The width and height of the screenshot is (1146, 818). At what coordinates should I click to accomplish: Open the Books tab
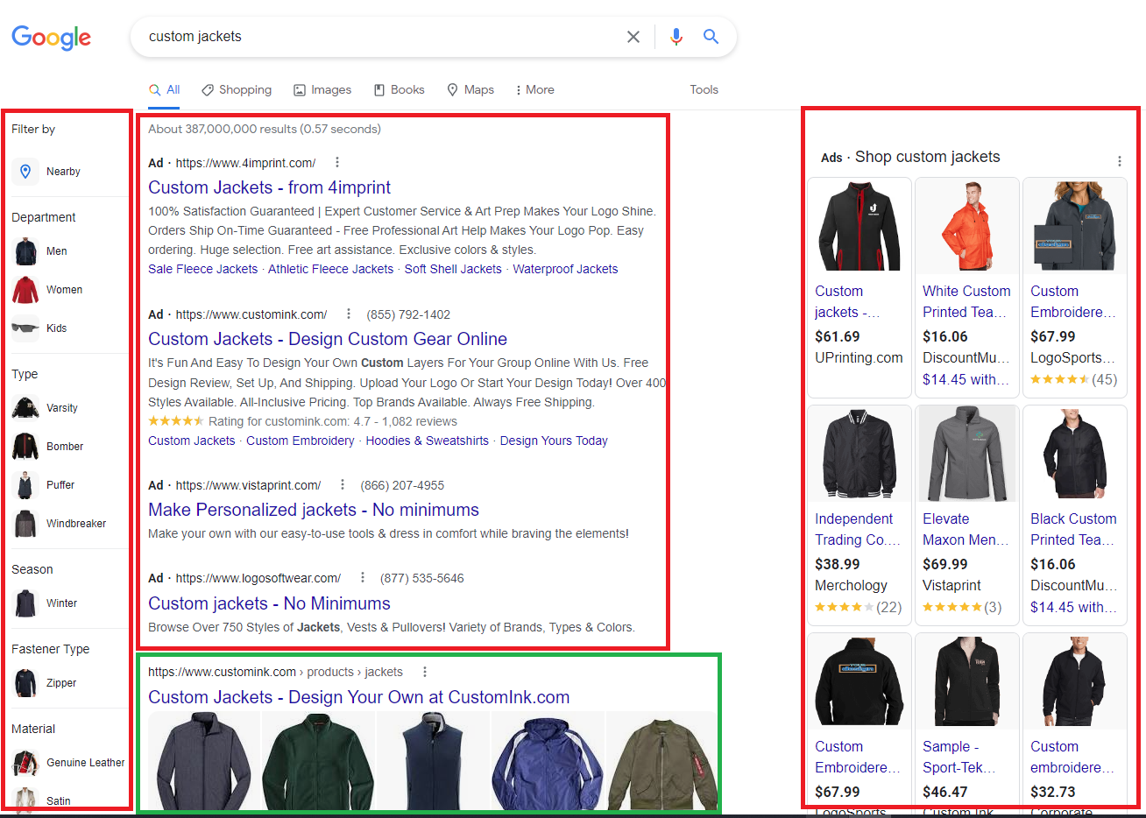(x=399, y=89)
